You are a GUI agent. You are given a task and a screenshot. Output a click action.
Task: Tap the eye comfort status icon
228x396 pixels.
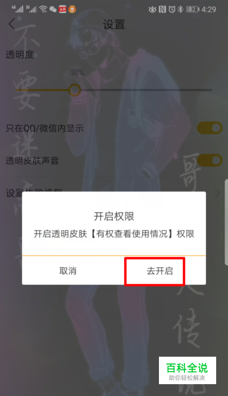click(152, 9)
